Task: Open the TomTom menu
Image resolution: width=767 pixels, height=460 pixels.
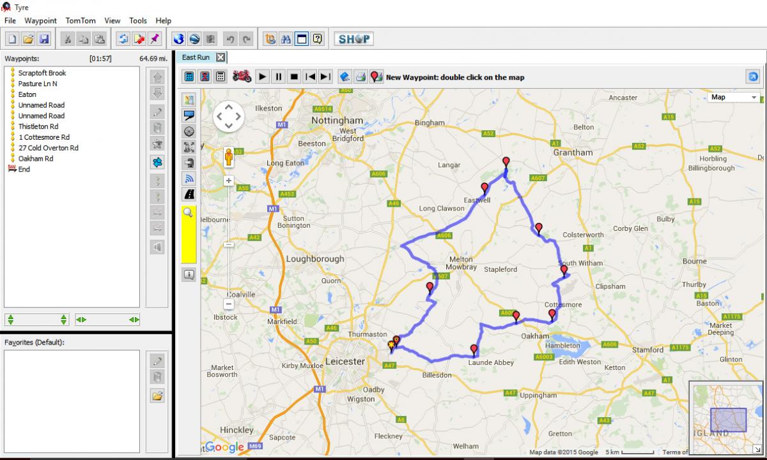Action: pyautogui.click(x=81, y=20)
